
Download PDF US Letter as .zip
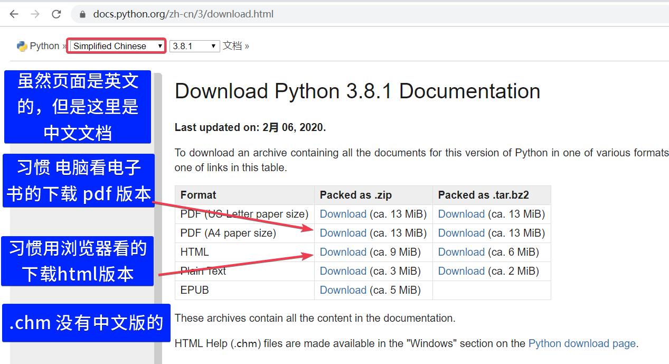coord(343,214)
